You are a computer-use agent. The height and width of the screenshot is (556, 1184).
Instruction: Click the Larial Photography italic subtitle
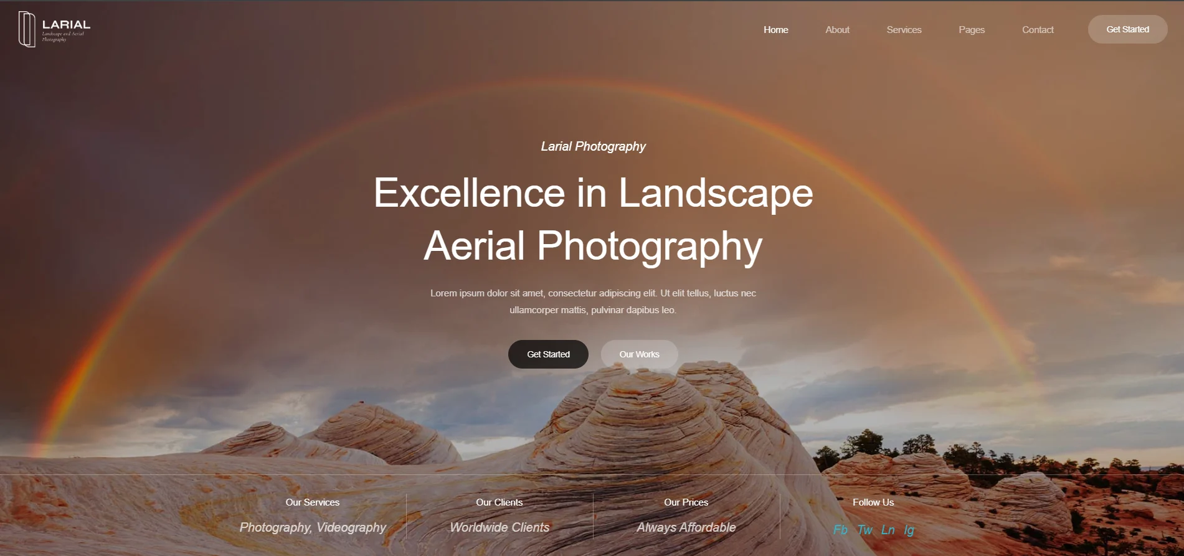[593, 146]
